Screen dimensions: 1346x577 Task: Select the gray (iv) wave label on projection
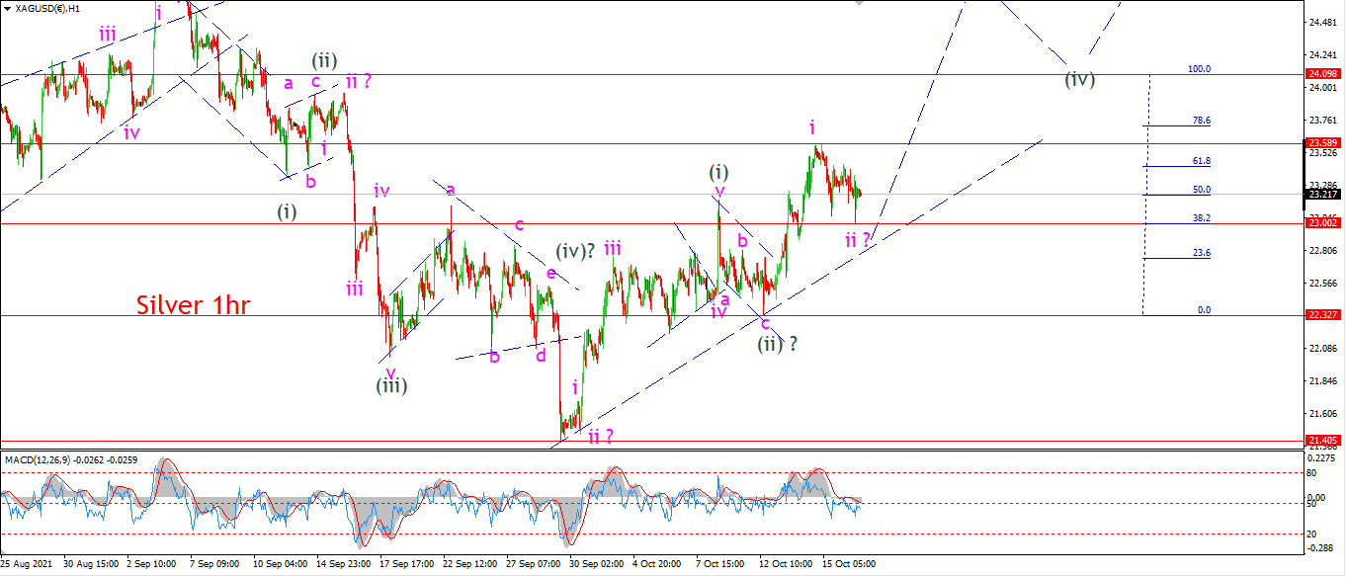coord(1080,79)
